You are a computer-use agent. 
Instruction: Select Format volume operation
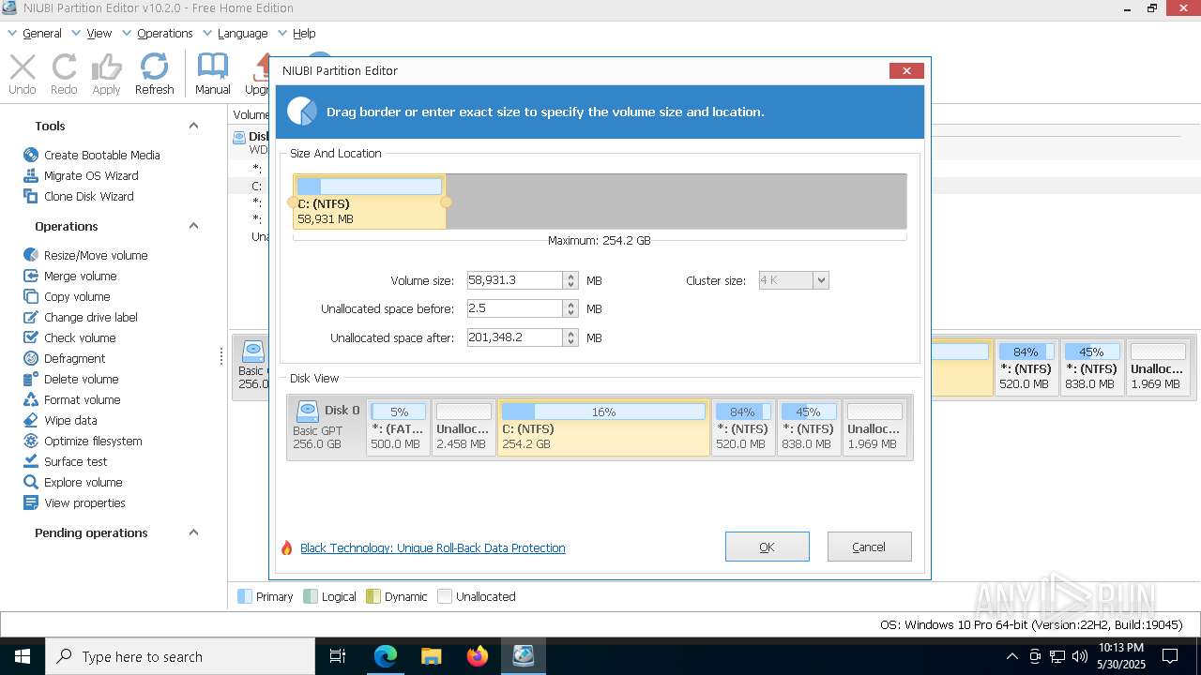[x=72, y=399]
